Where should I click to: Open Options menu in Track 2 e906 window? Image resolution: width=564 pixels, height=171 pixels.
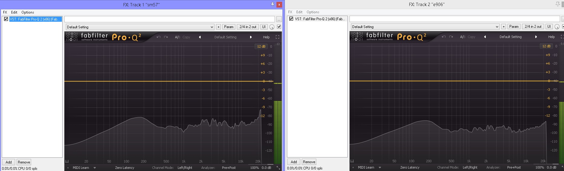tap(313, 12)
